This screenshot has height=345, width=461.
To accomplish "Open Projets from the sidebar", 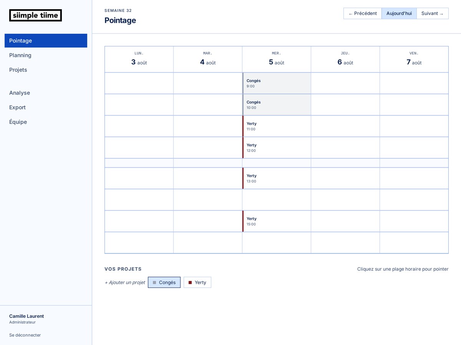I will click(46, 70).
